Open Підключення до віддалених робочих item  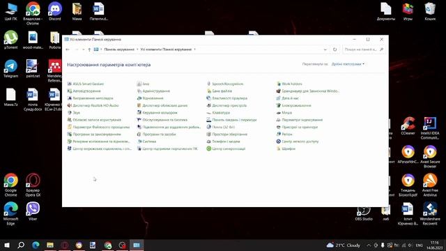click(x=169, y=127)
